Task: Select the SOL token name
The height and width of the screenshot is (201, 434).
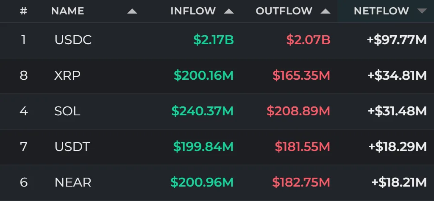Action: coord(67,111)
